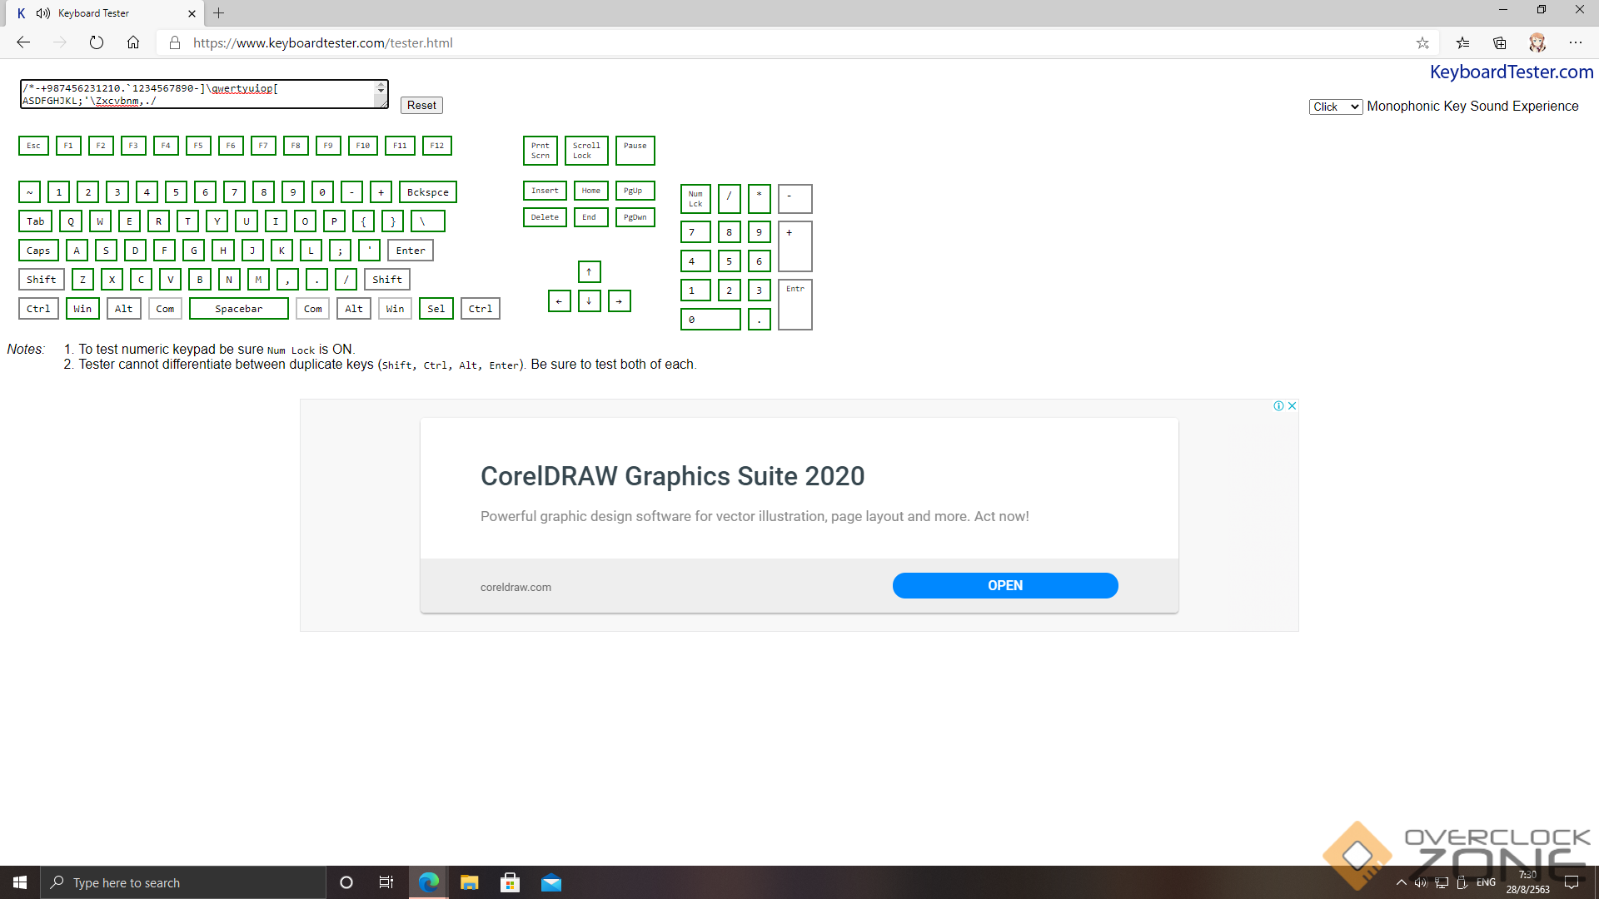
Task: Click the user profile avatar
Action: click(x=1537, y=42)
